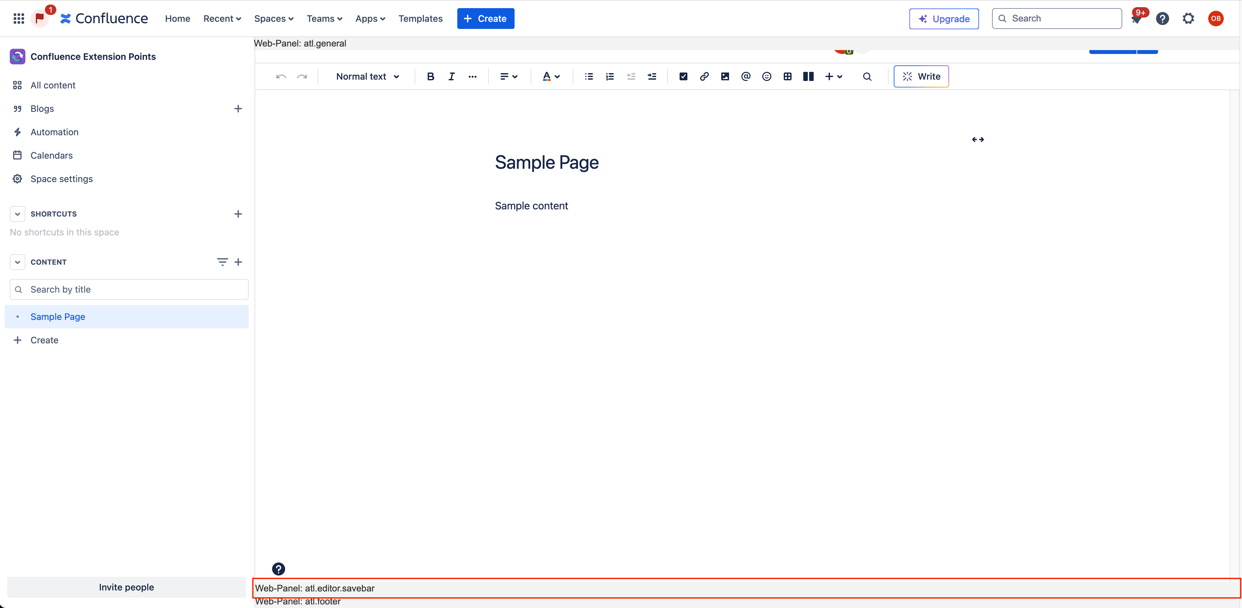
Task: Click Invite people button
Action: (x=126, y=587)
